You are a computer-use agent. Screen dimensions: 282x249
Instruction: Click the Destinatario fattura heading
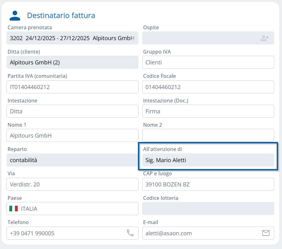coord(61,15)
